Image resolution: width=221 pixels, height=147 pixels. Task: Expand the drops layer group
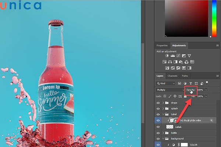click(x=163, y=103)
